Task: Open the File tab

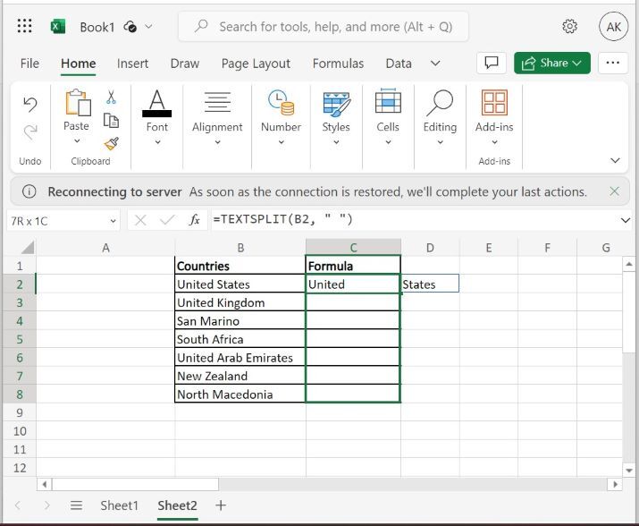Action: [x=29, y=64]
